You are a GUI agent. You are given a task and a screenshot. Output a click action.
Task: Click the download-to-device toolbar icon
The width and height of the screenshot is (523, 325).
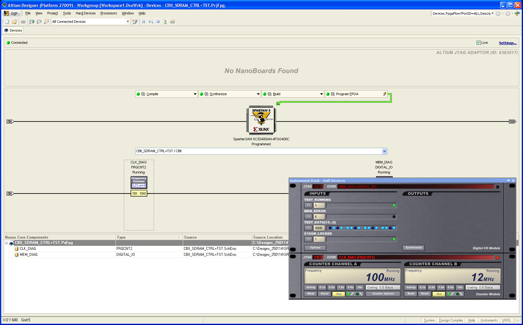pos(165,22)
